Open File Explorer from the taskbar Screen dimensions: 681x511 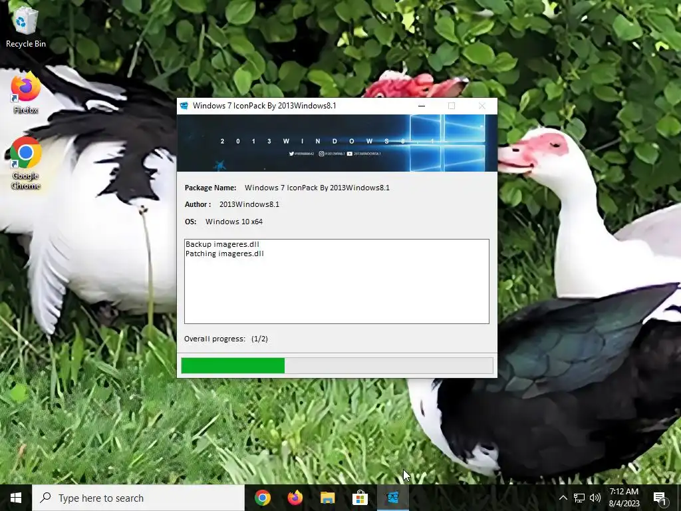[327, 498]
